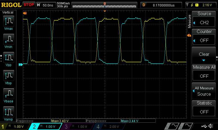Image resolution: width=218 pixels, height=130 pixels.
Task: Toggle channel 4 at 2.00 V
Action: tap(110, 126)
